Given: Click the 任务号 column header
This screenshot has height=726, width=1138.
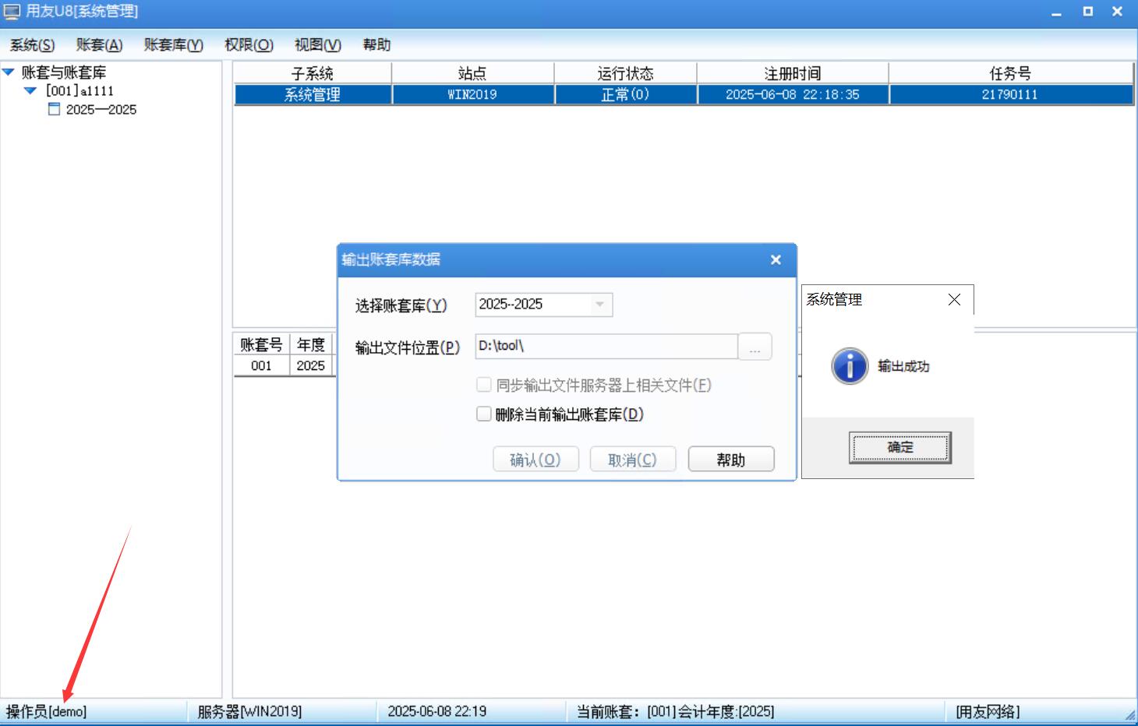Looking at the screenshot, I should point(1010,73).
